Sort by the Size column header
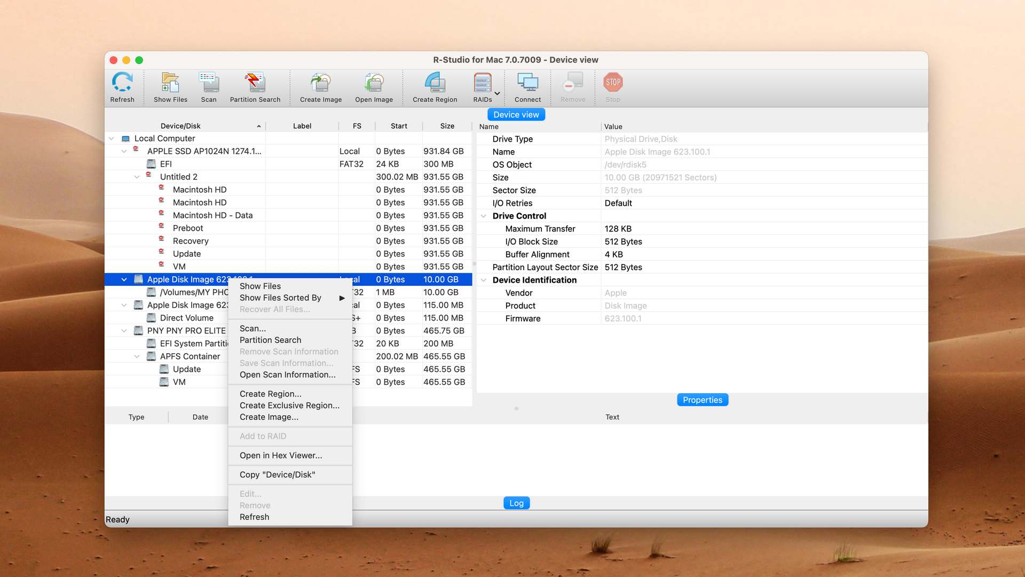1025x577 pixels. 447,126
